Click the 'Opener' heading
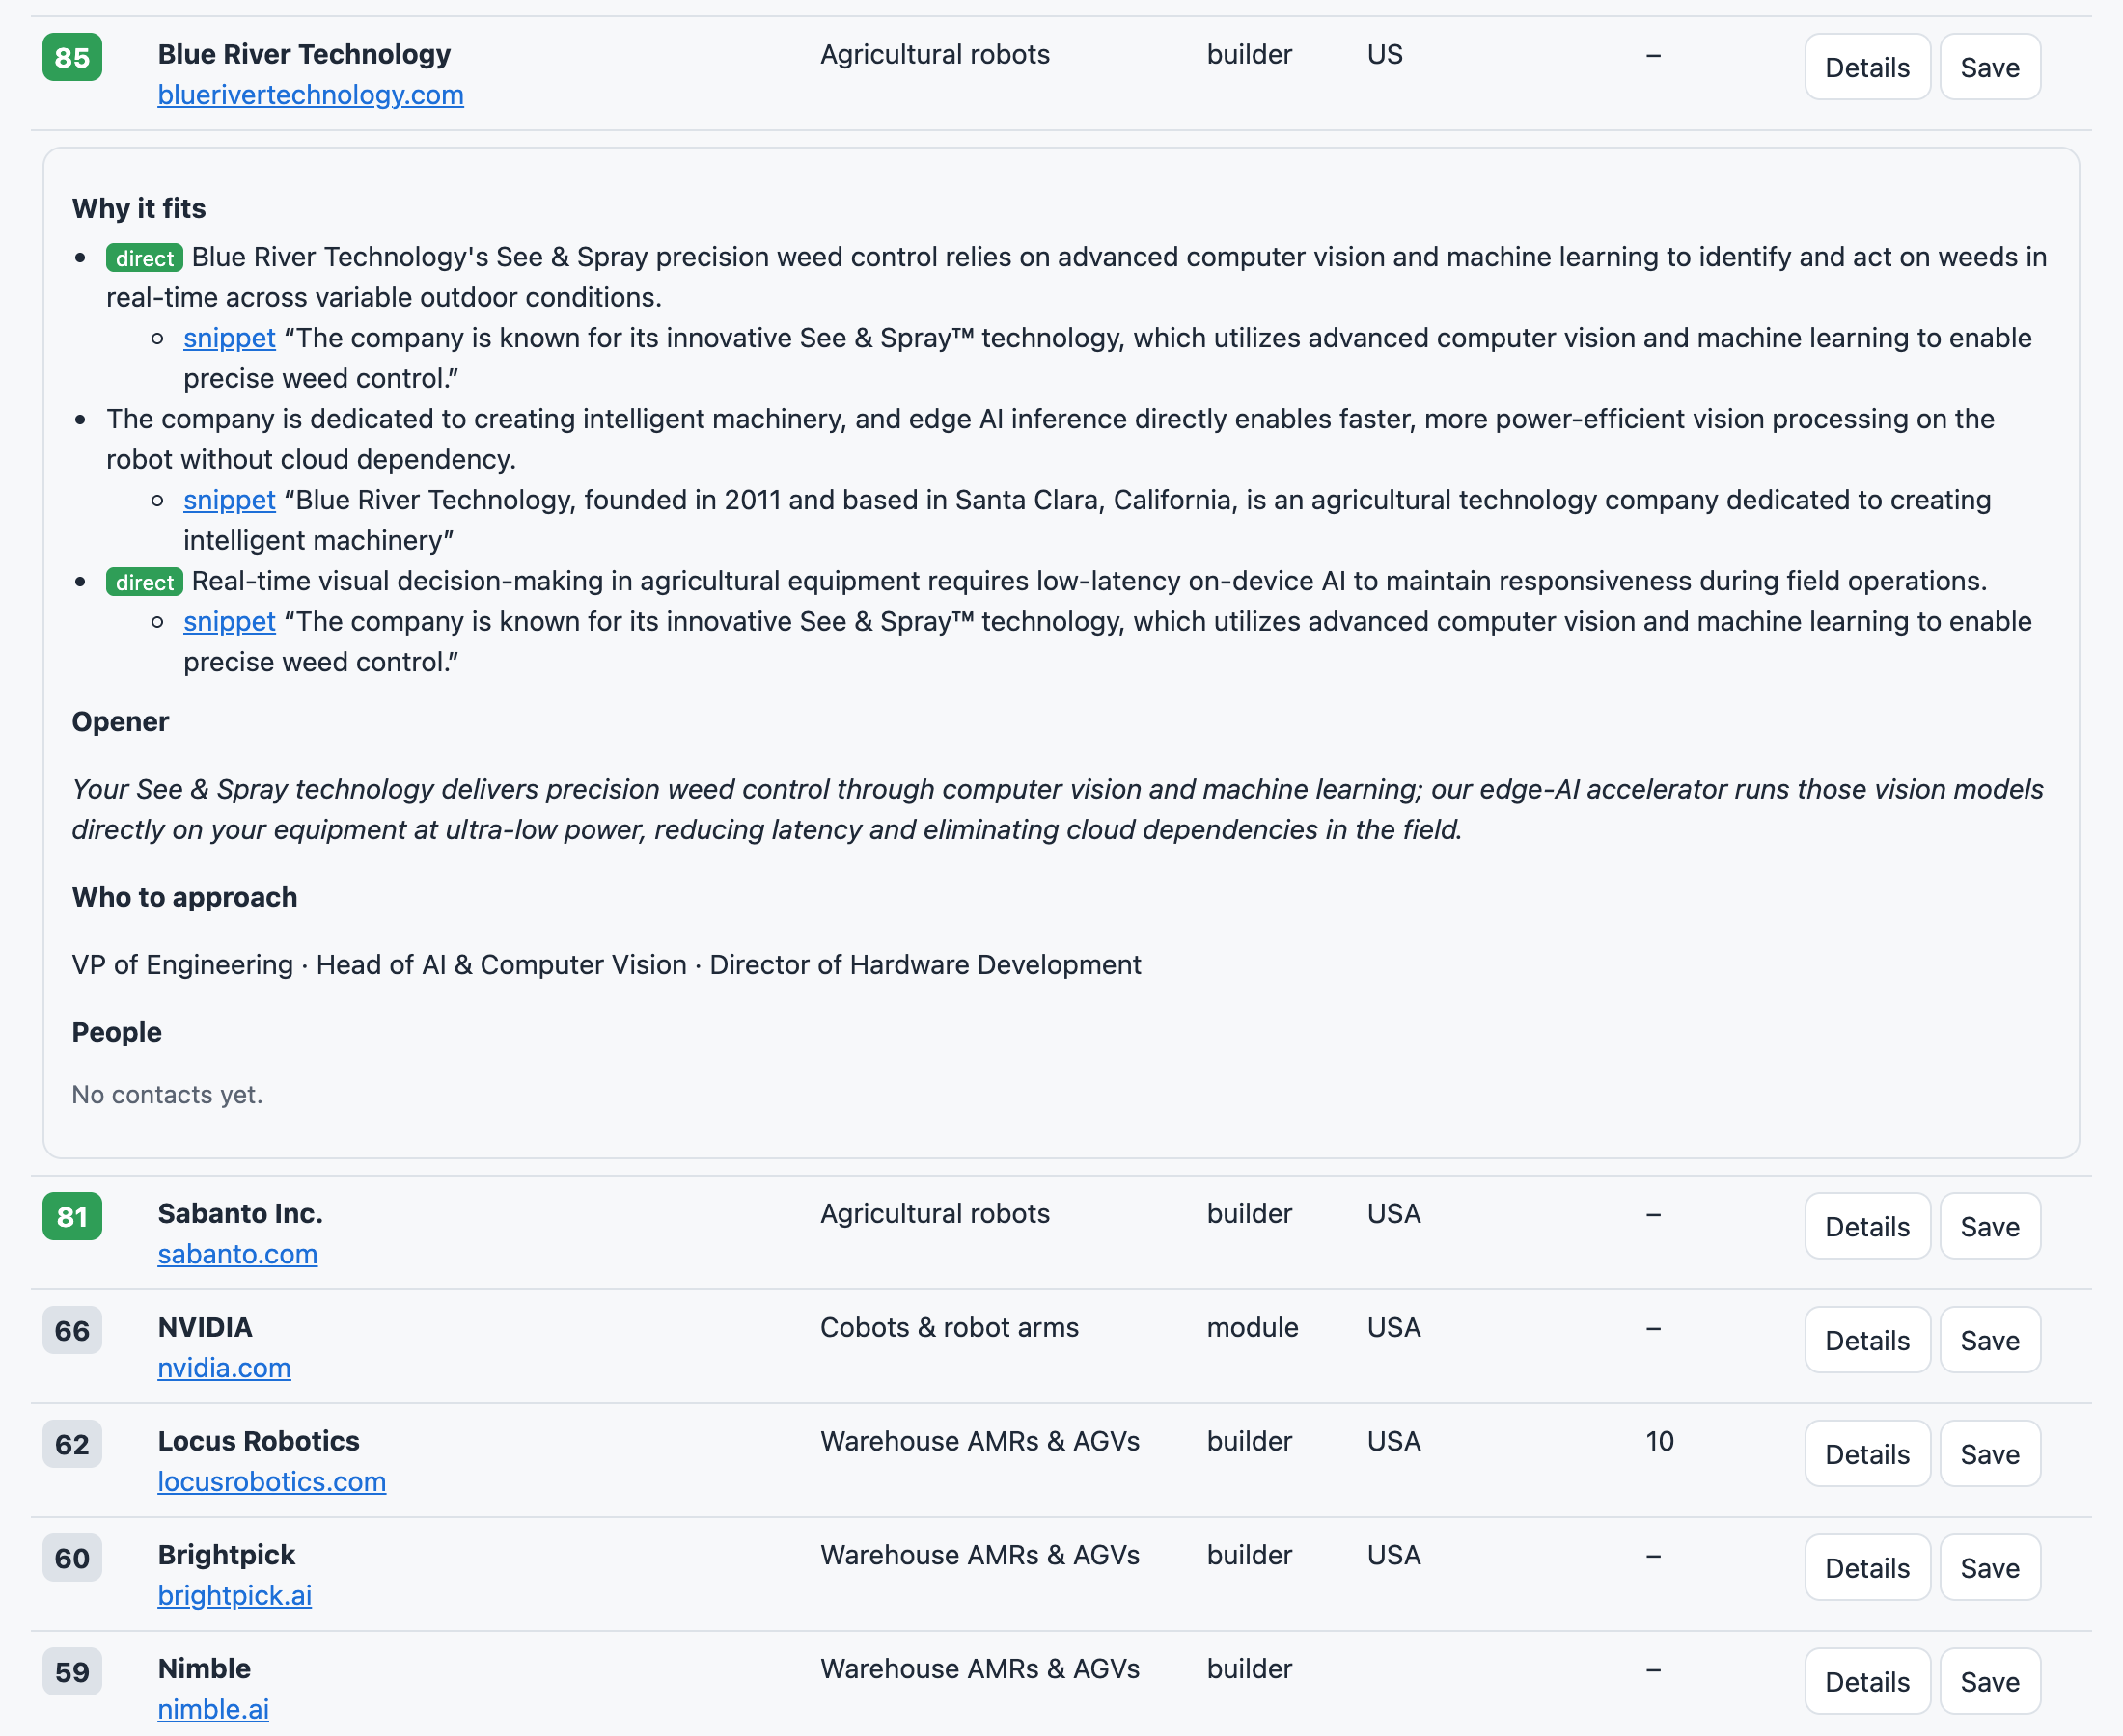The image size is (2123, 1736). 120,721
